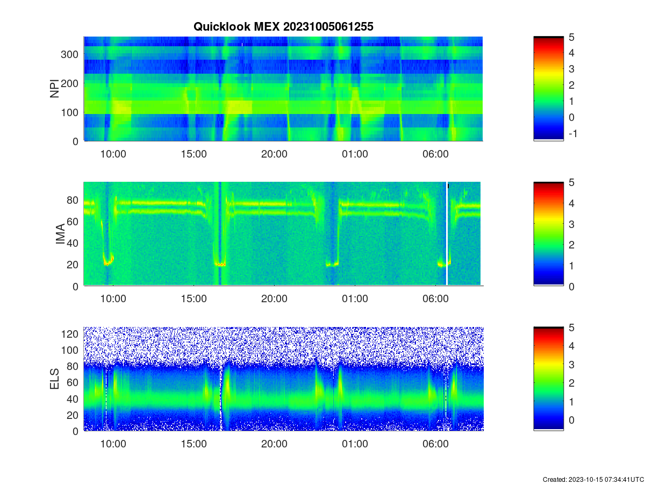The width and height of the screenshot is (645, 484).
Task: Click the NPI panel colorbar
Action: pos(549,89)
